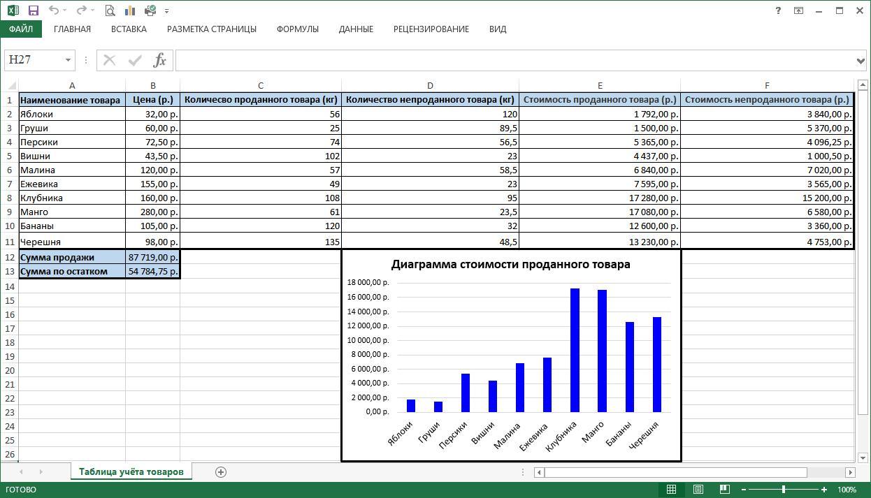The width and height of the screenshot is (871, 498).
Task: Select sheet tab Таблица учёта товаров
Action: 131,471
